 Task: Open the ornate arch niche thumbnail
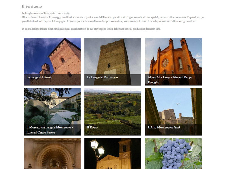coord(52,154)
